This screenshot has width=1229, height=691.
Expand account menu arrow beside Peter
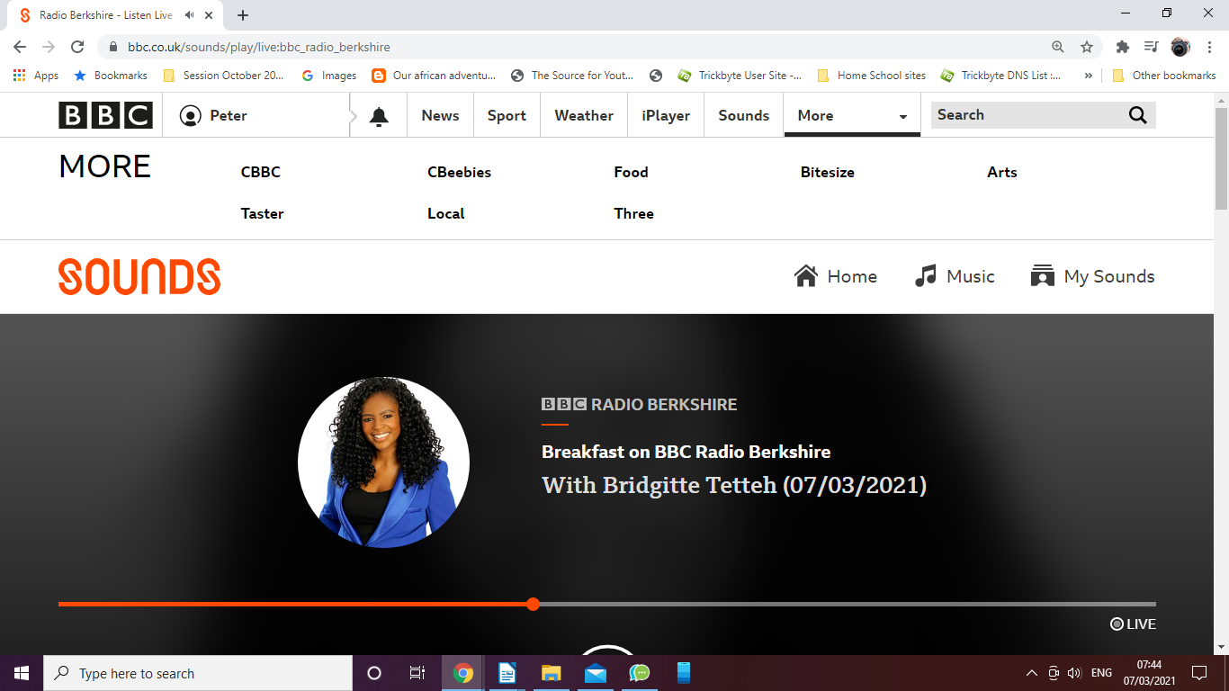point(354,115)
